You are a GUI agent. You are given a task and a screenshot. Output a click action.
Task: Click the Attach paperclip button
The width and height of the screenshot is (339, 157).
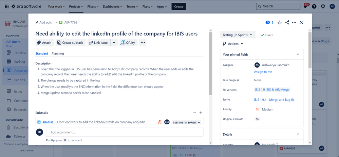tap(44, 42)
